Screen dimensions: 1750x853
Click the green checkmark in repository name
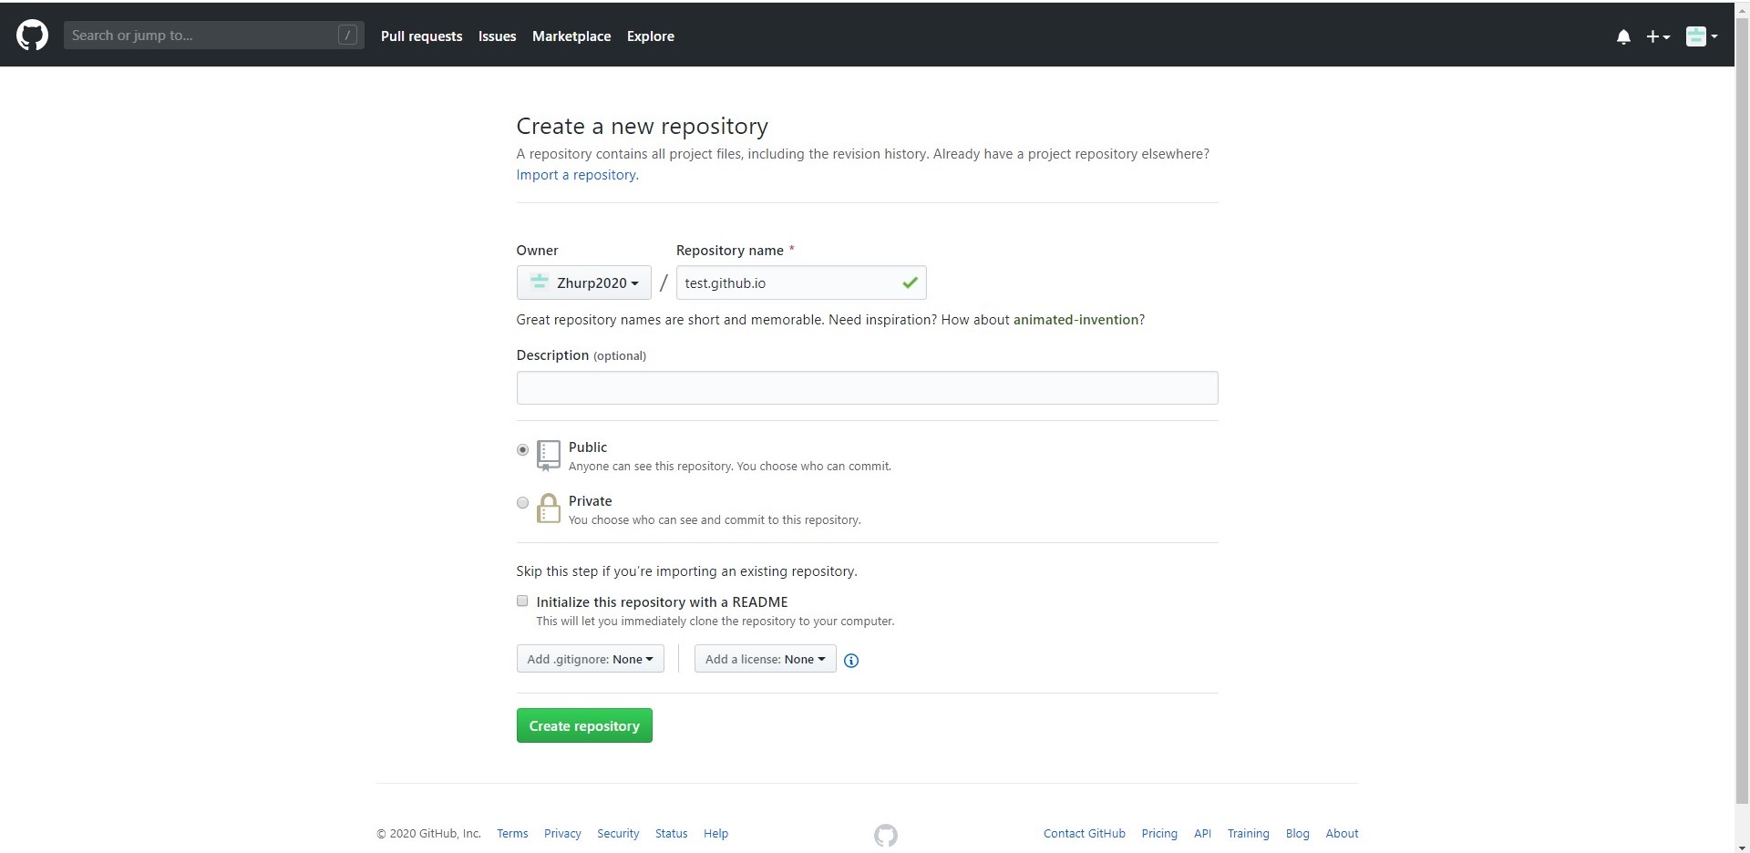click(910, 283)
